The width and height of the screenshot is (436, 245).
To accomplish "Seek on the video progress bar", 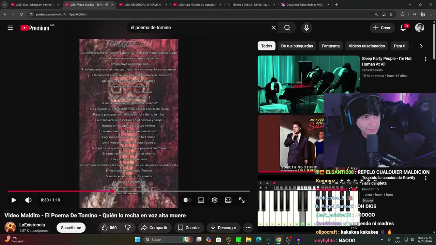I will pyautogui.click(x=129, y=191).
